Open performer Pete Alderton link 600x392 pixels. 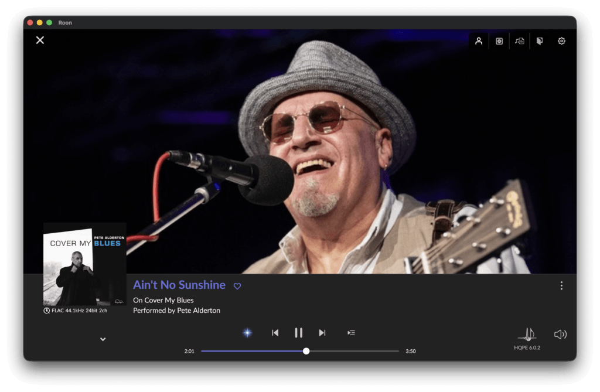[199, 311]
